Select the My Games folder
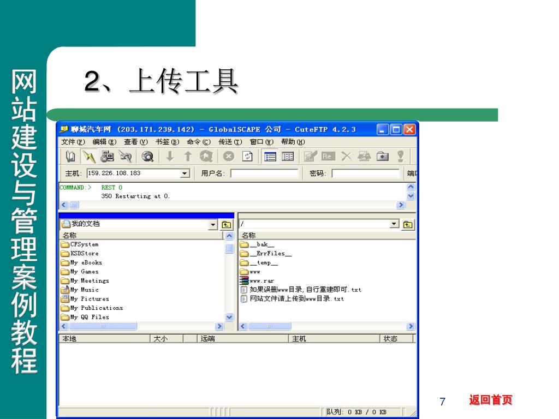 click(80, 272)
